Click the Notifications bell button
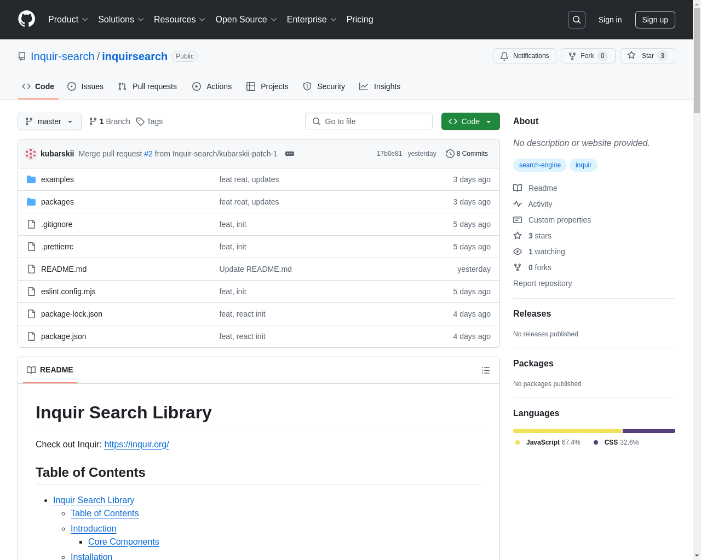 coord(525,56)
